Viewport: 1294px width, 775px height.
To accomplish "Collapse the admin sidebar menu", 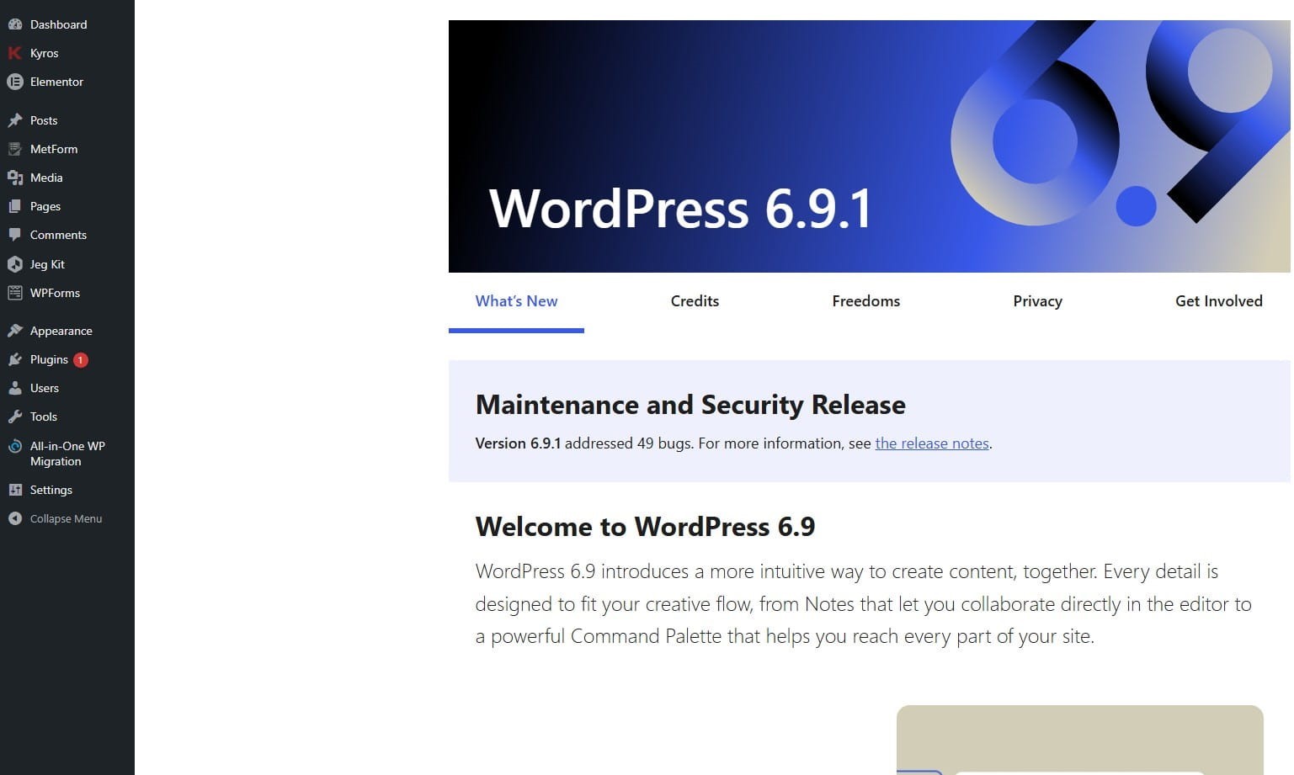I will coord(66,518).
